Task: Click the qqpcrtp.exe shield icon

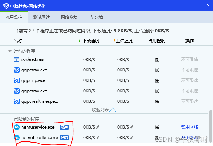Action: click(17, 80)
